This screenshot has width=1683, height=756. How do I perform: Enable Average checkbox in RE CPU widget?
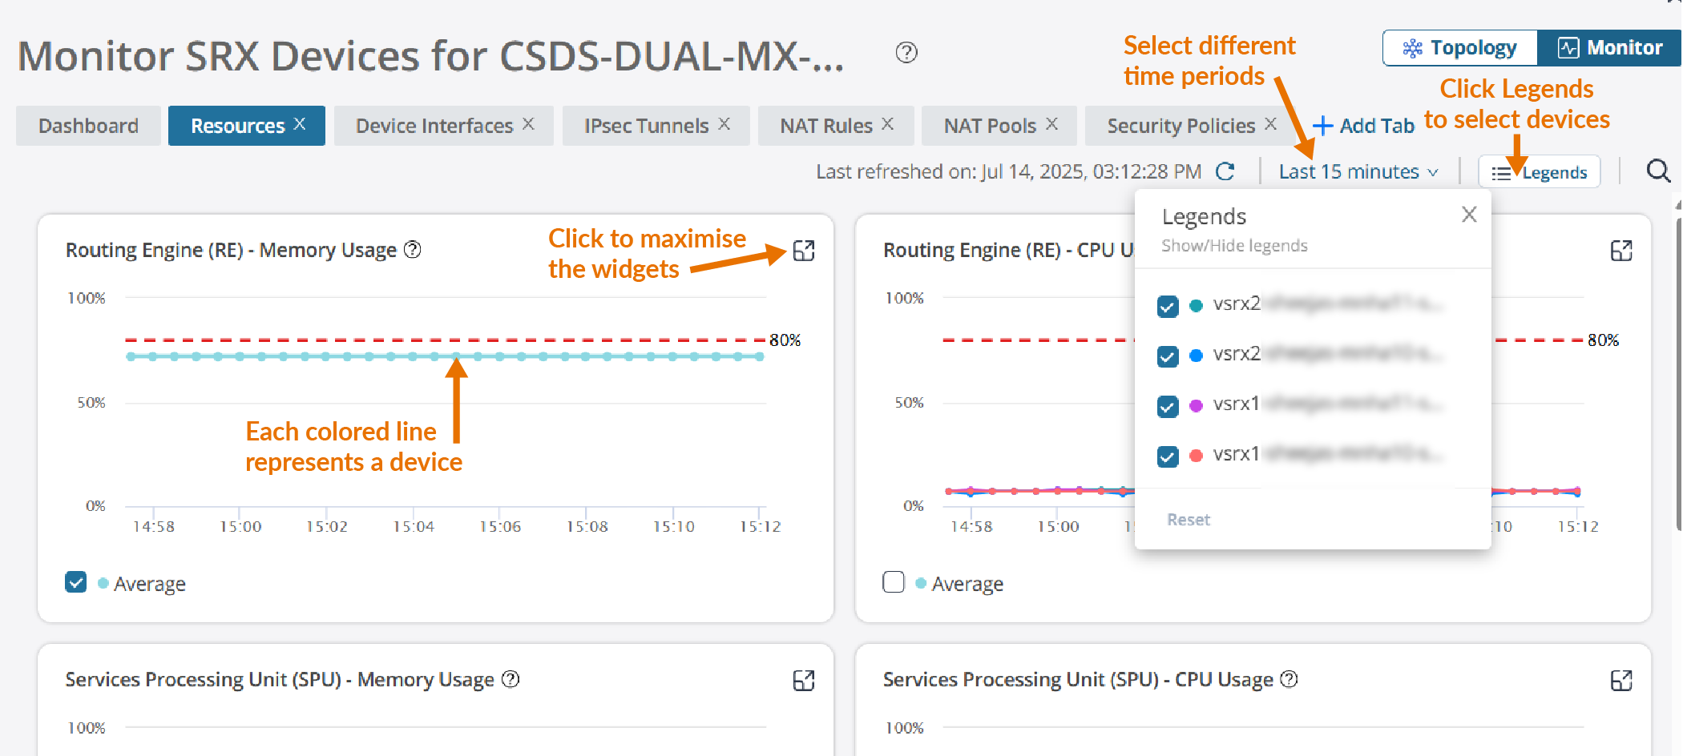pyautogui.click(x=894, y=582)
